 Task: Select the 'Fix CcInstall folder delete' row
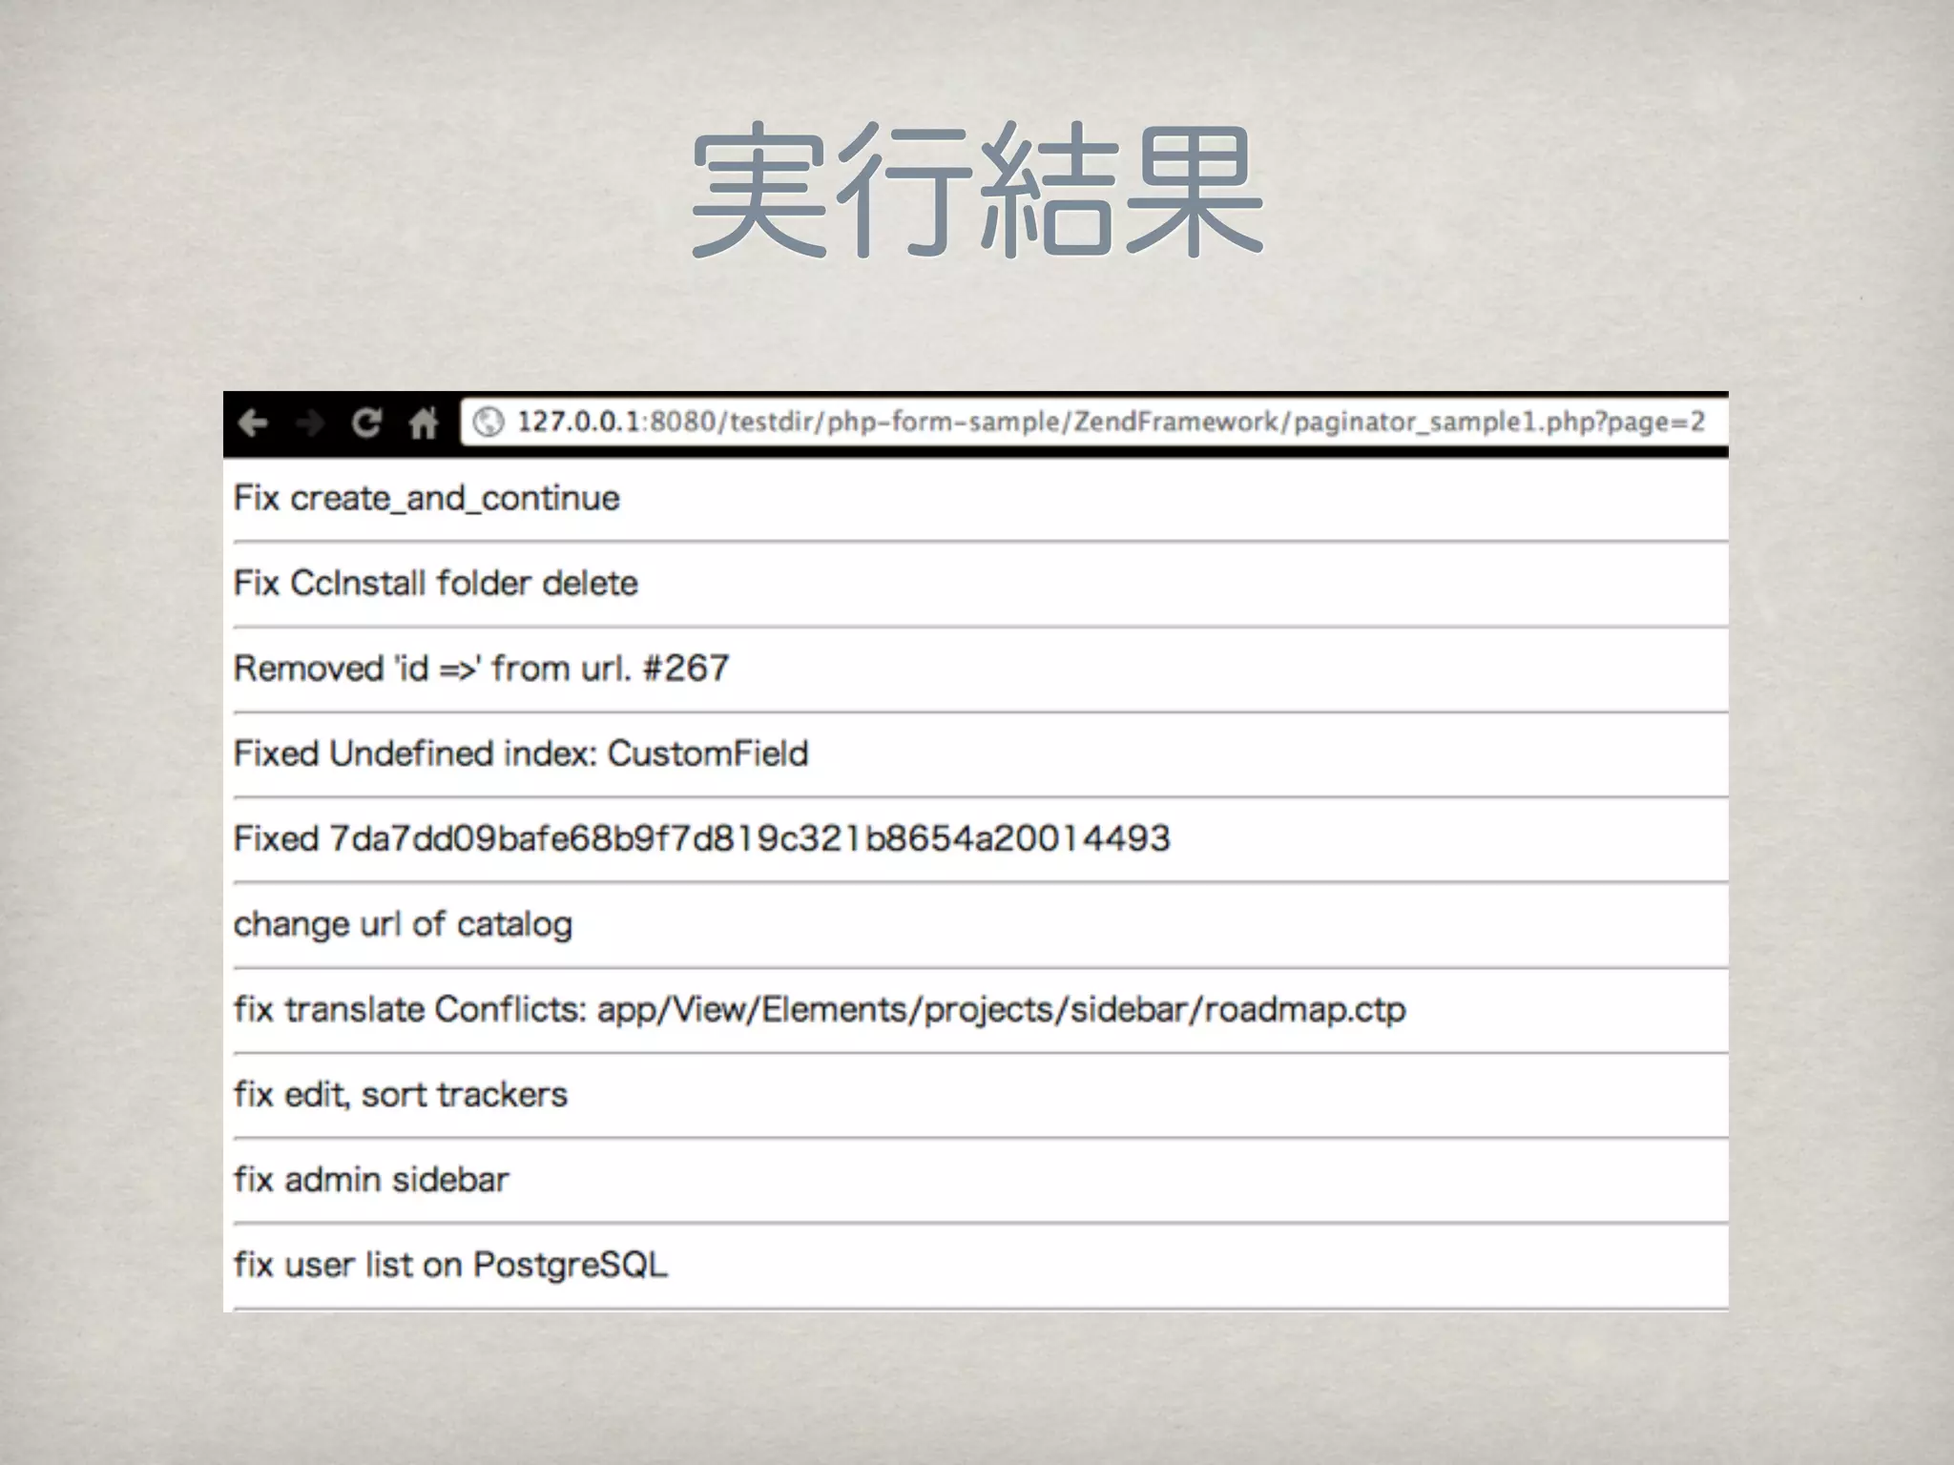[x=981, y=585]
